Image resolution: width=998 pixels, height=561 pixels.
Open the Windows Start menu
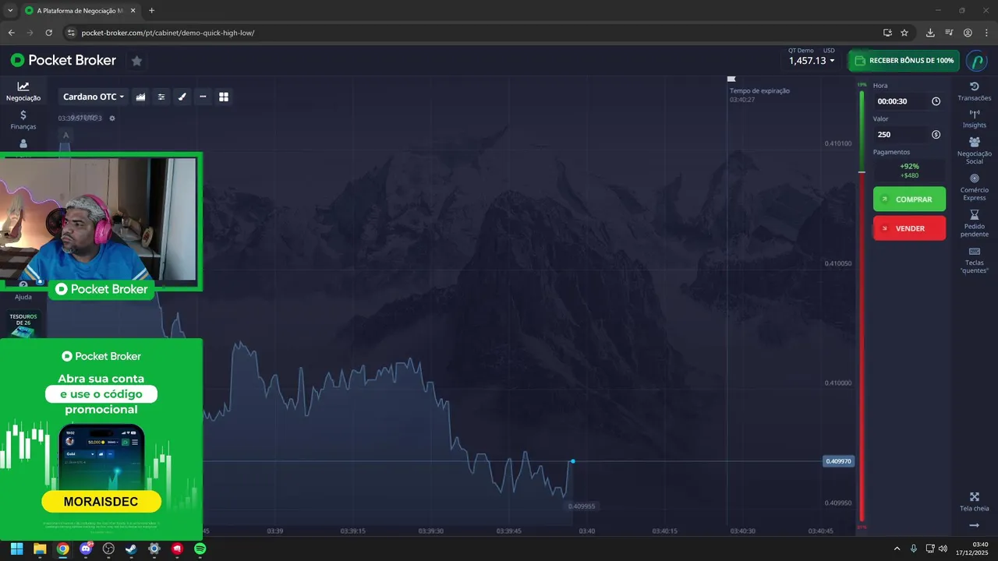tap(16, 549)
